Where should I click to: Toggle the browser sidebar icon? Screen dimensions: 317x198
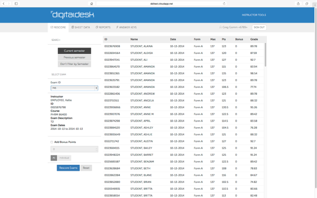[16, 3]
